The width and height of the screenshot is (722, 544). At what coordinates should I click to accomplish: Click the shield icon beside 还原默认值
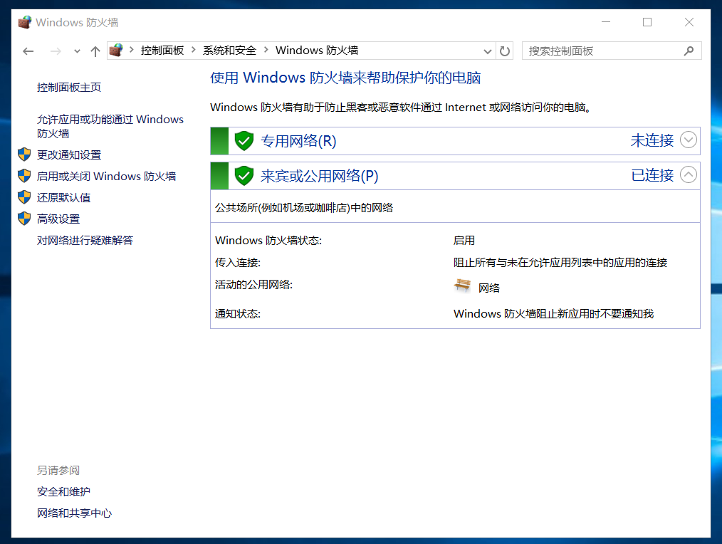[24, 197]
